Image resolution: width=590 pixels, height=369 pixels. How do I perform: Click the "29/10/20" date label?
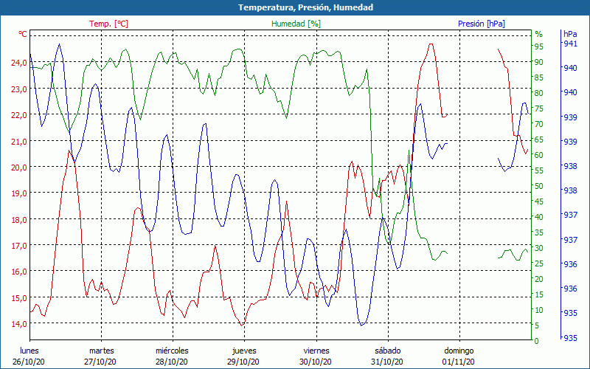(x=243, y=362)
